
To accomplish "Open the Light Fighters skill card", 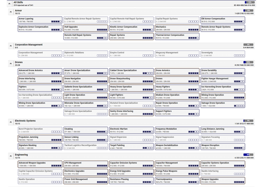I will tap(132, 96).
